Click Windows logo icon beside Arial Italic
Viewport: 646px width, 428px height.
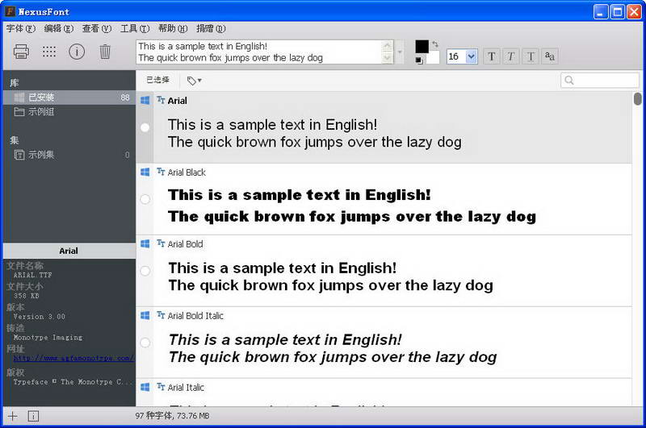pos(145,387)
